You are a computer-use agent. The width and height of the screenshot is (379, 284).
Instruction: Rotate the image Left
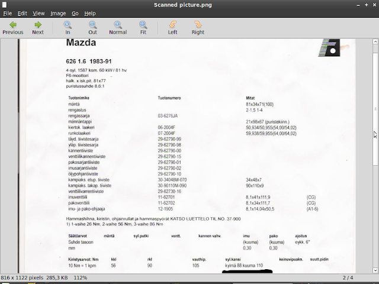point(172,28)
